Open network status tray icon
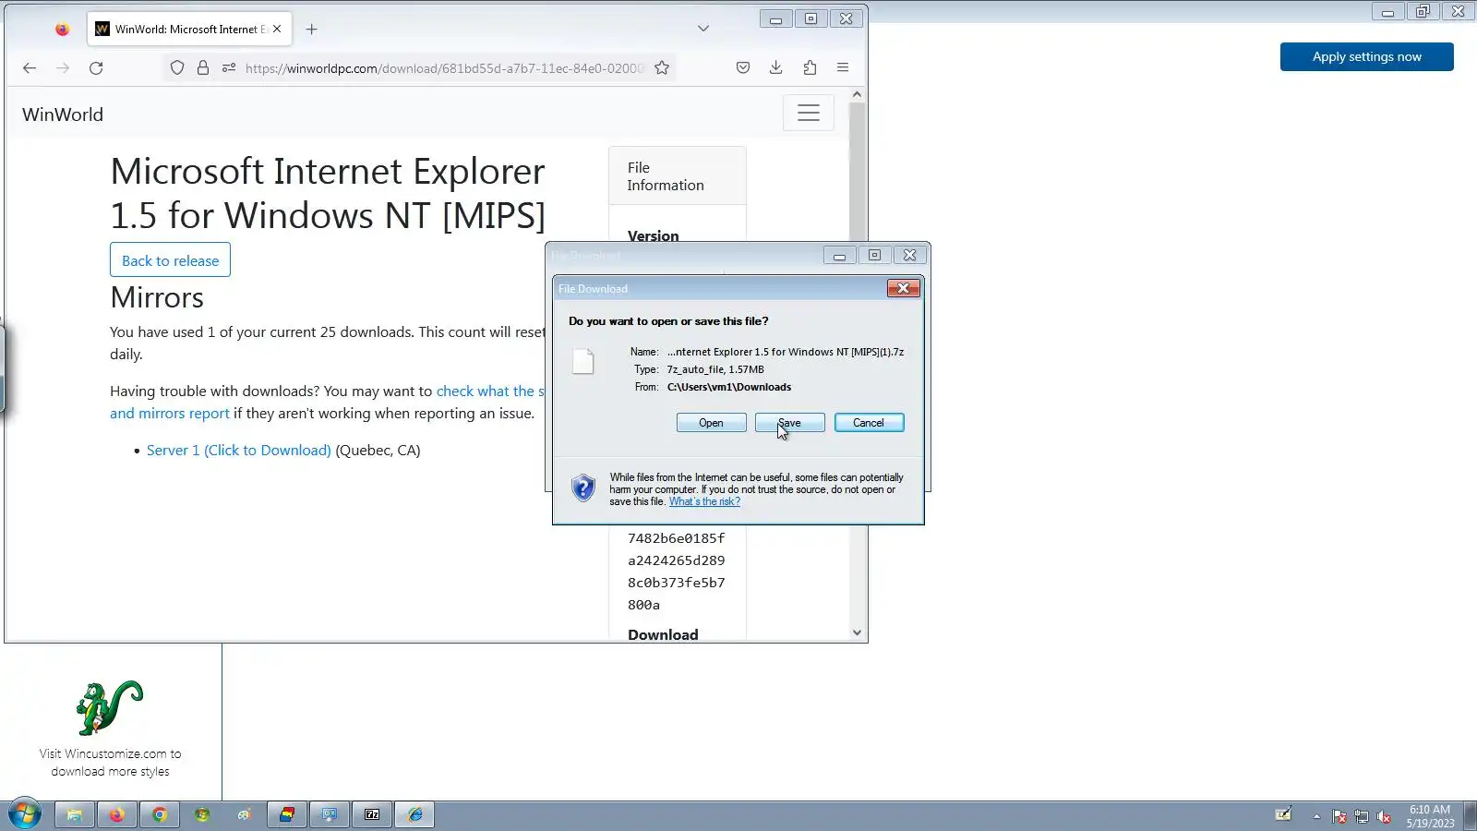This screenshot has height=831, width=1477. (x=1362, y=816)
